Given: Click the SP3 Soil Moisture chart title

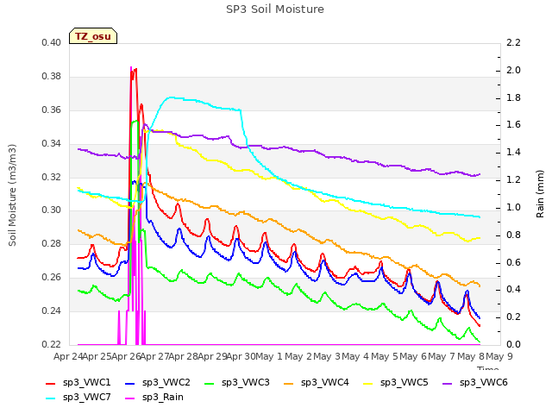Looking at the screenshot, I should pos(275,9).
